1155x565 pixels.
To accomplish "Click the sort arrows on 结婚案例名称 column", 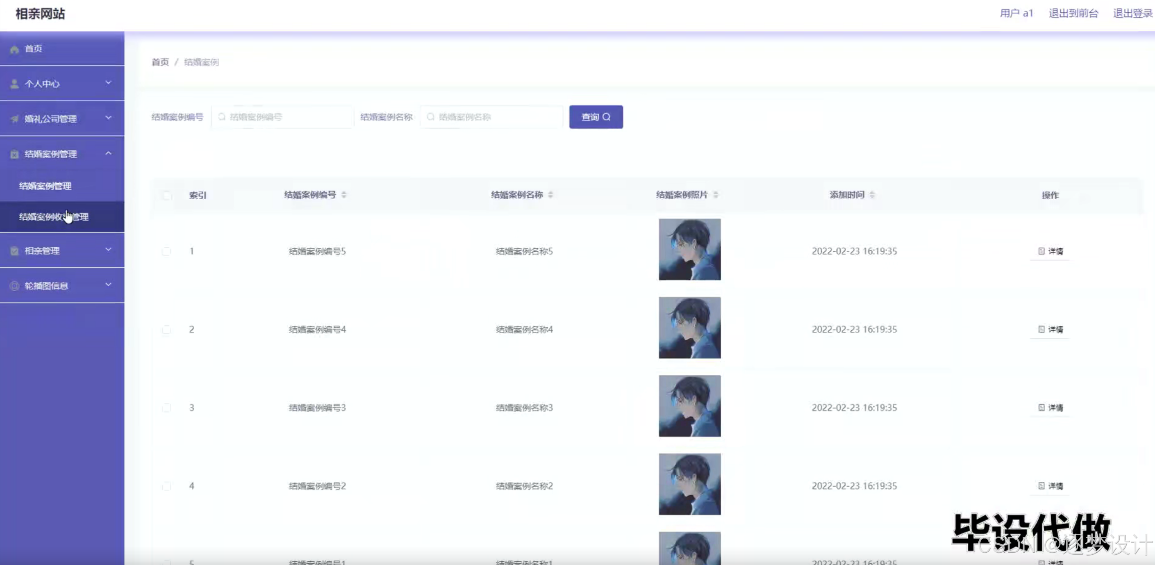I will tap(550, 195).
